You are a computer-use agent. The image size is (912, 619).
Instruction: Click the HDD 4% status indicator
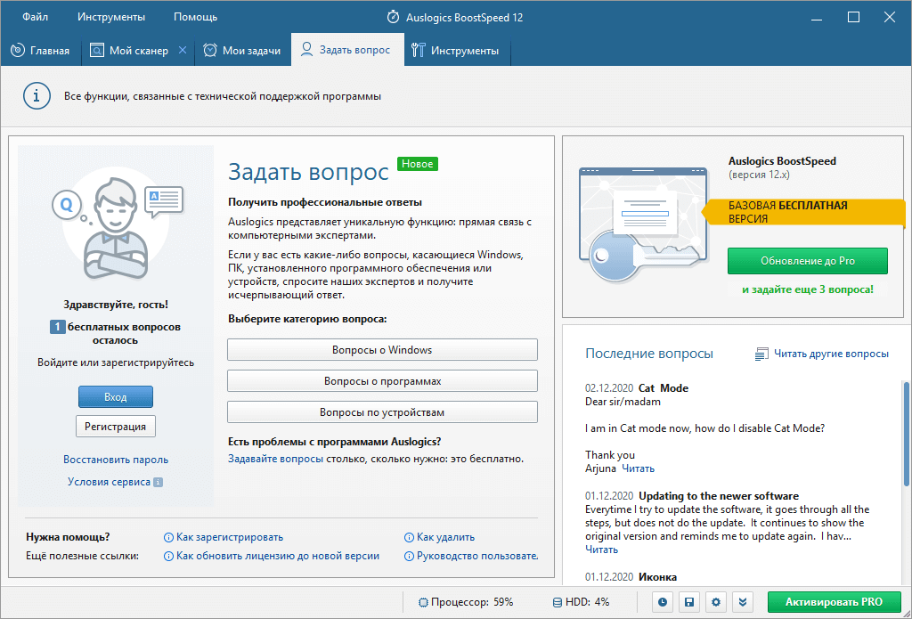coord(581,602)
